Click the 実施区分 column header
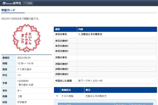 click(66, 90)
